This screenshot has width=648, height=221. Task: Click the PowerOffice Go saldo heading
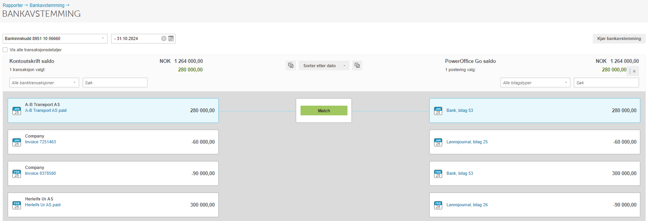pyautogui.click(x=470, y=61)
